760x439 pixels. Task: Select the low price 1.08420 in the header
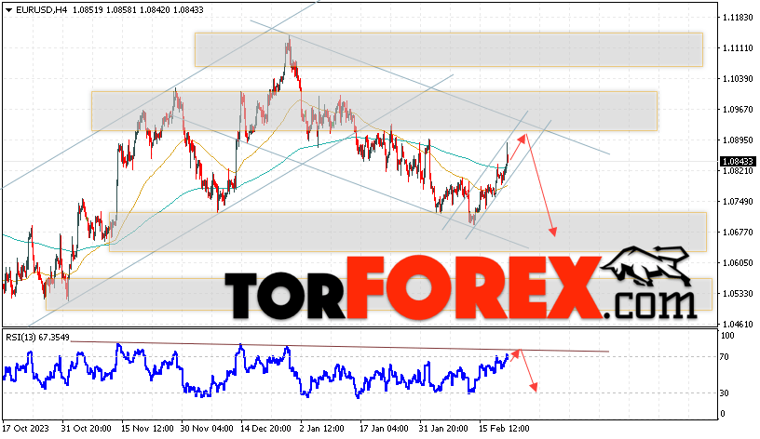154,9
